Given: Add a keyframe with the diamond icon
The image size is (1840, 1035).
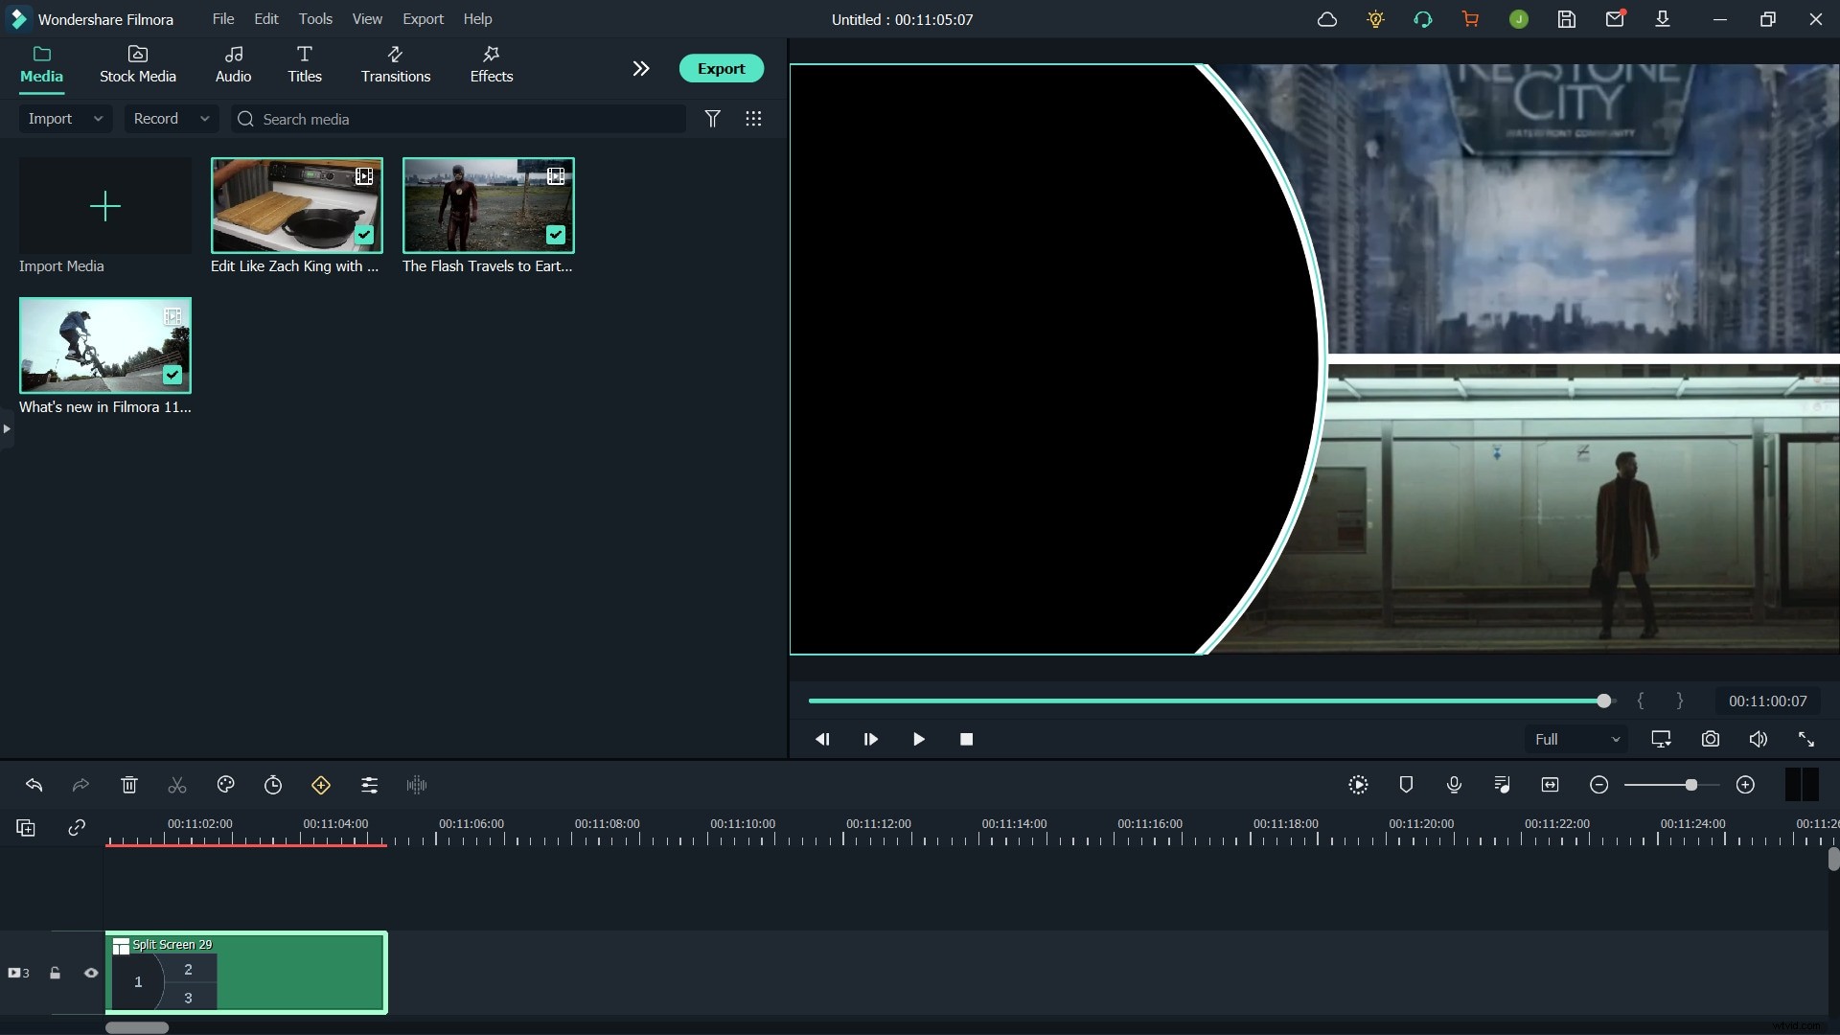Looking at the screenshot, I should [x=321, y=785].
